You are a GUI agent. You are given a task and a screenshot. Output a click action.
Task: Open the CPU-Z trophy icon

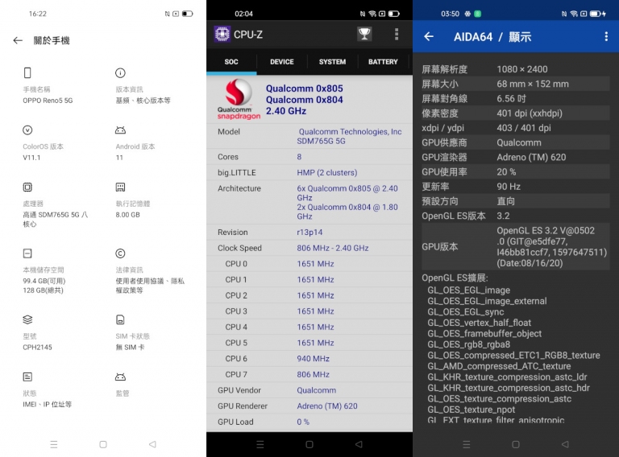(364, 34)
